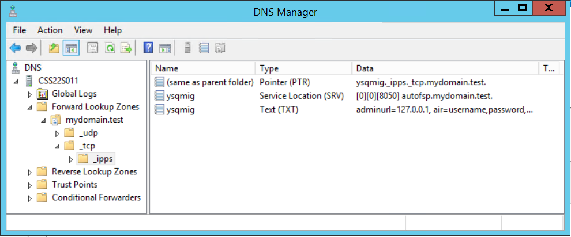Click the Export List toolbar icon
This screenshot has width=571, height=237.
[x=126, y=48]
